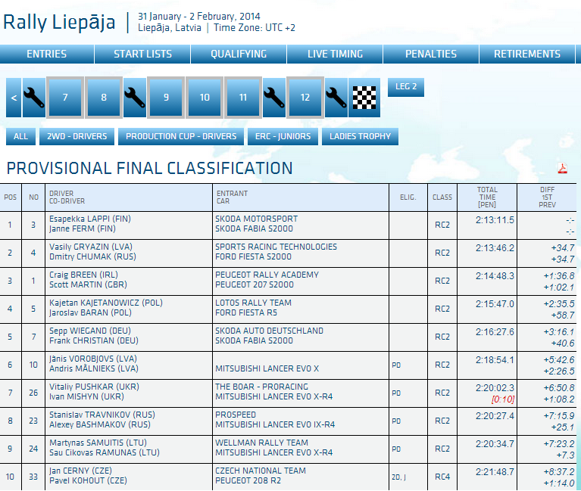Click the POS column header
The width and height of the screenshot is (581, 491).
pyautogui.click(x=11, y=197)
